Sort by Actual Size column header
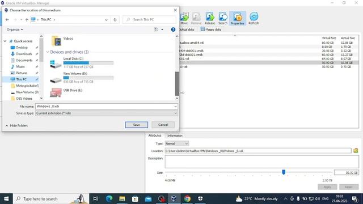The image size is (363, 204). (348, 38)
